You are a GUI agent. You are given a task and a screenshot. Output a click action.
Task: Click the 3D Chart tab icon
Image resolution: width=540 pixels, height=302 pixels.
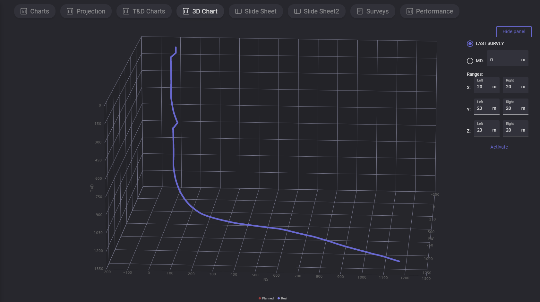(186, 11)
